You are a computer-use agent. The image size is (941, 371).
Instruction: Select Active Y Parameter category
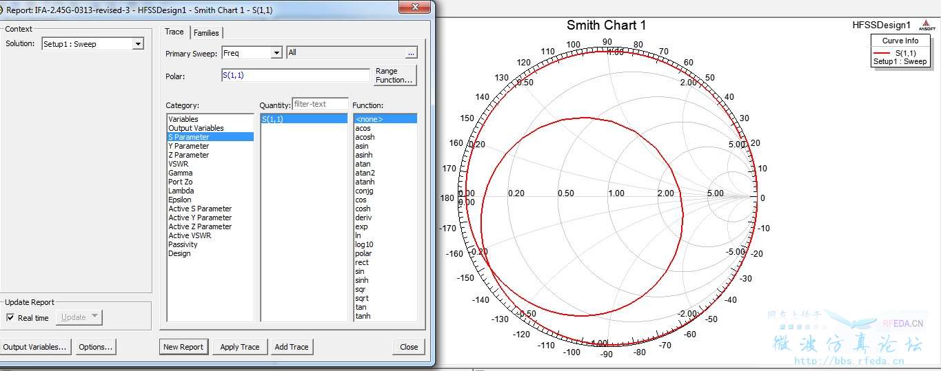210,218
